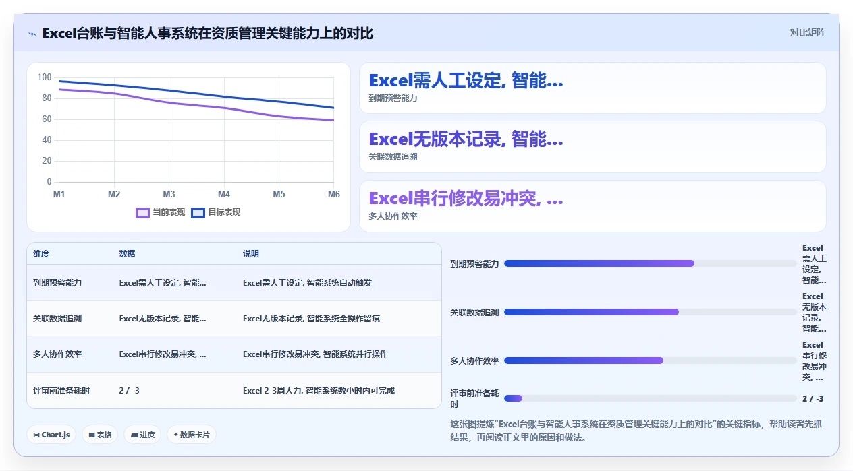Click the 多人协作效率 progress bar
The height and width of the screenshot is (471, 853).
(x=651, y=360)
